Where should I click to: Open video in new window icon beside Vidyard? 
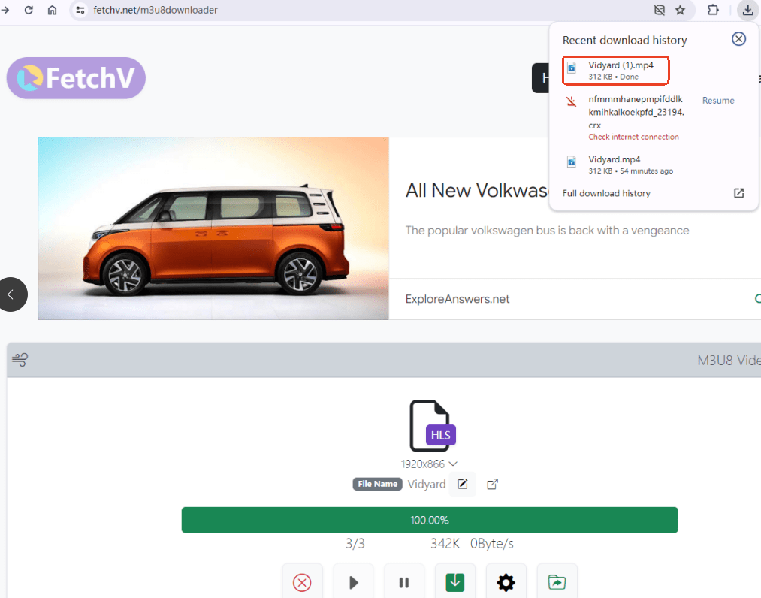[x=493, y=485]
